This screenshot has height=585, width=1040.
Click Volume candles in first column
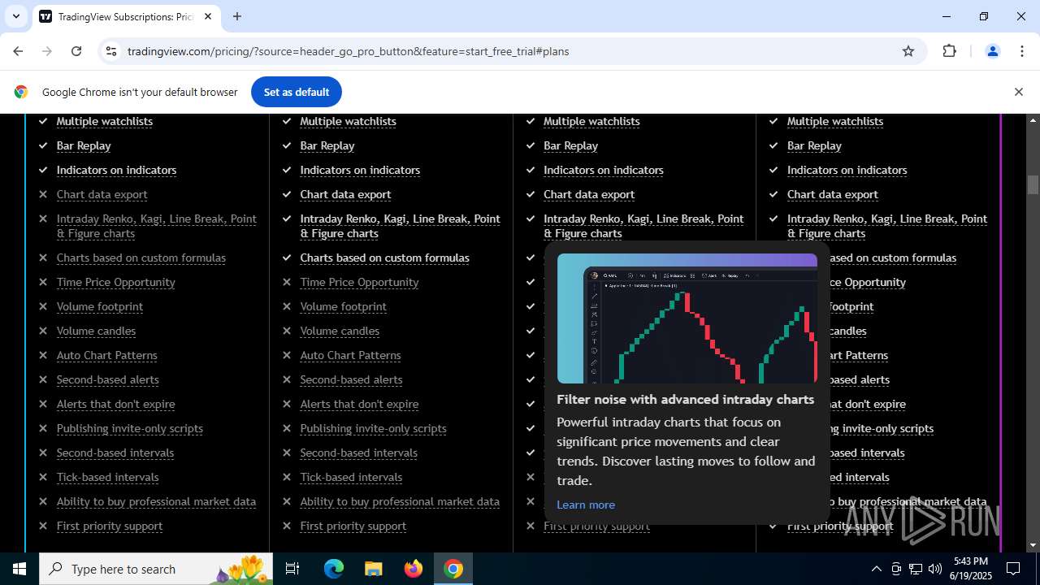point(96,331)
